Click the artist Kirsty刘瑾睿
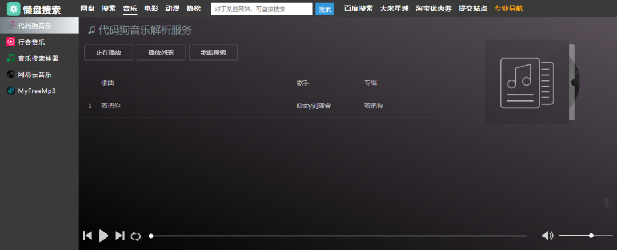The height and width of the screenshot is (250, 617). [x=314, y=106]
